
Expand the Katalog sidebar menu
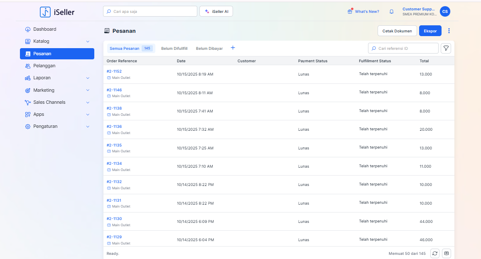pyautogui.click(x=88, y=42)
